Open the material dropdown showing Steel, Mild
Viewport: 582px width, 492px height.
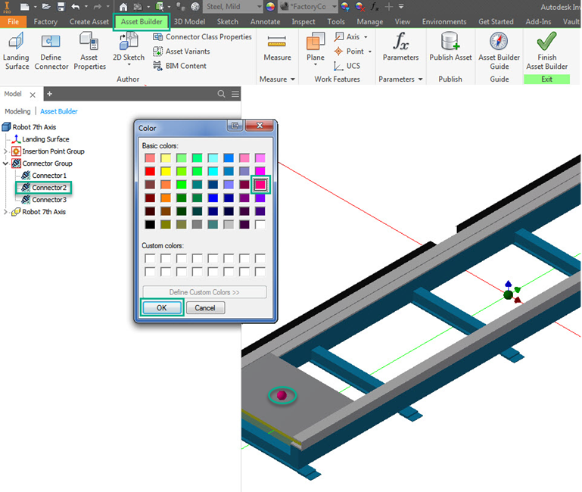point(233,7)
